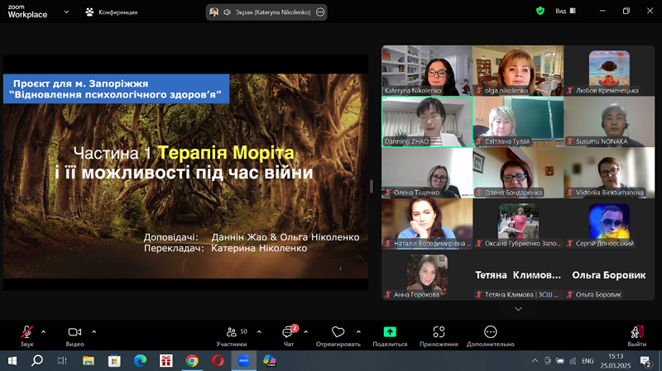Click the green Поделиться share screen icon
This screenshot has height=371, width=662.
point(390,333)
